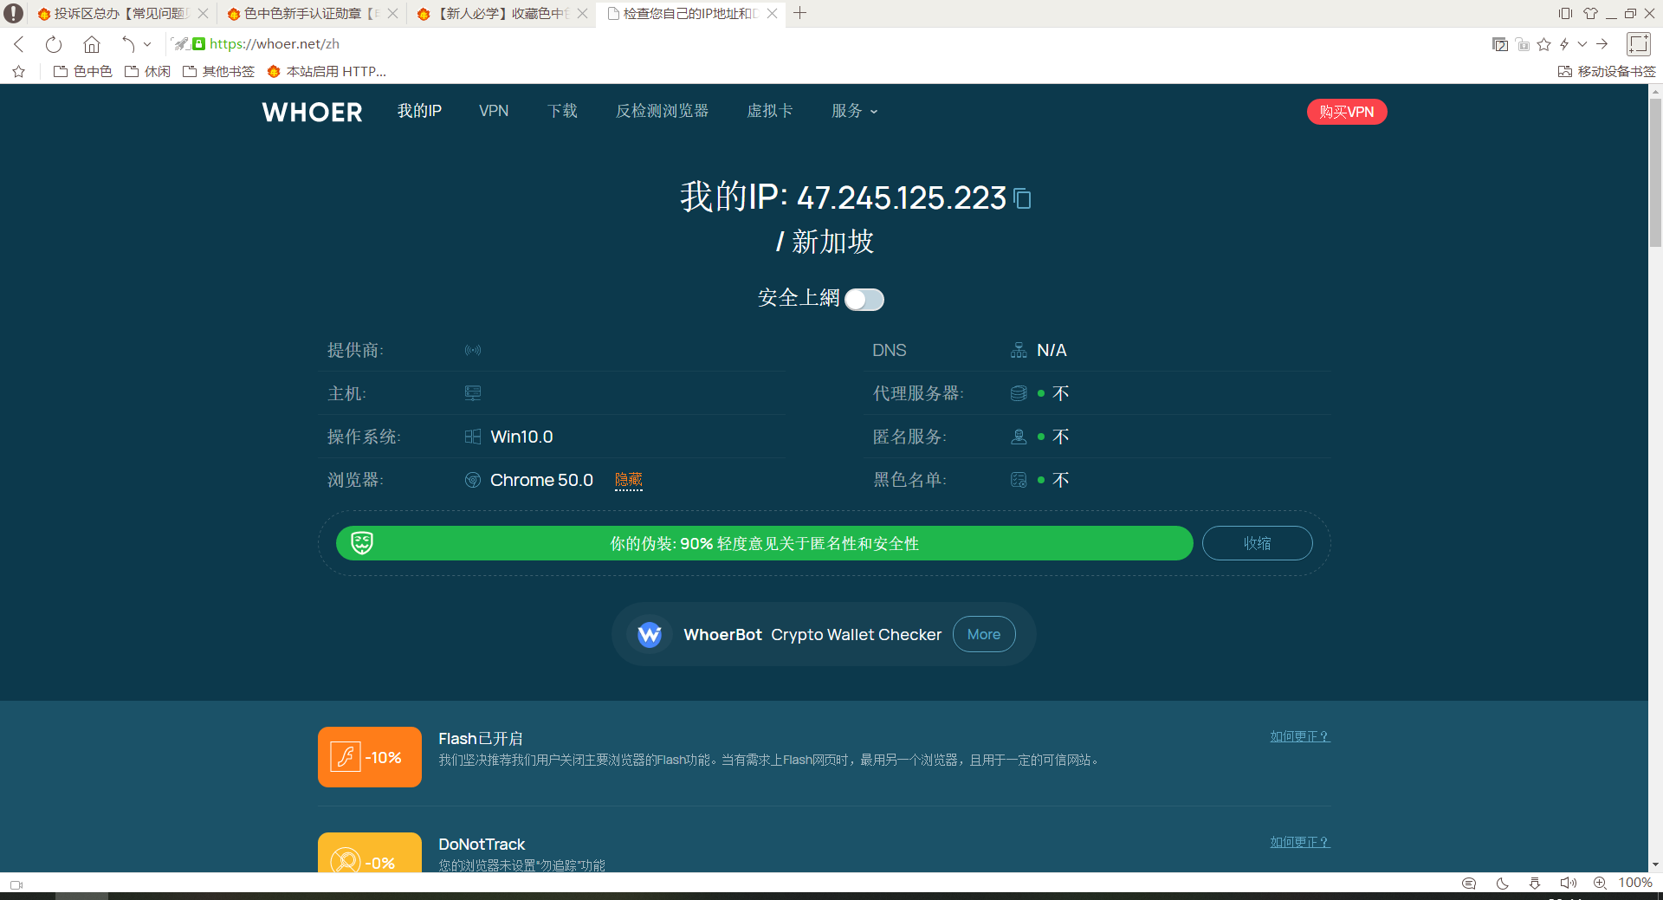Click the anonymizer person icon in 匿名服务 row
Screen dimensions: 1663x900
pos(1019,437)
